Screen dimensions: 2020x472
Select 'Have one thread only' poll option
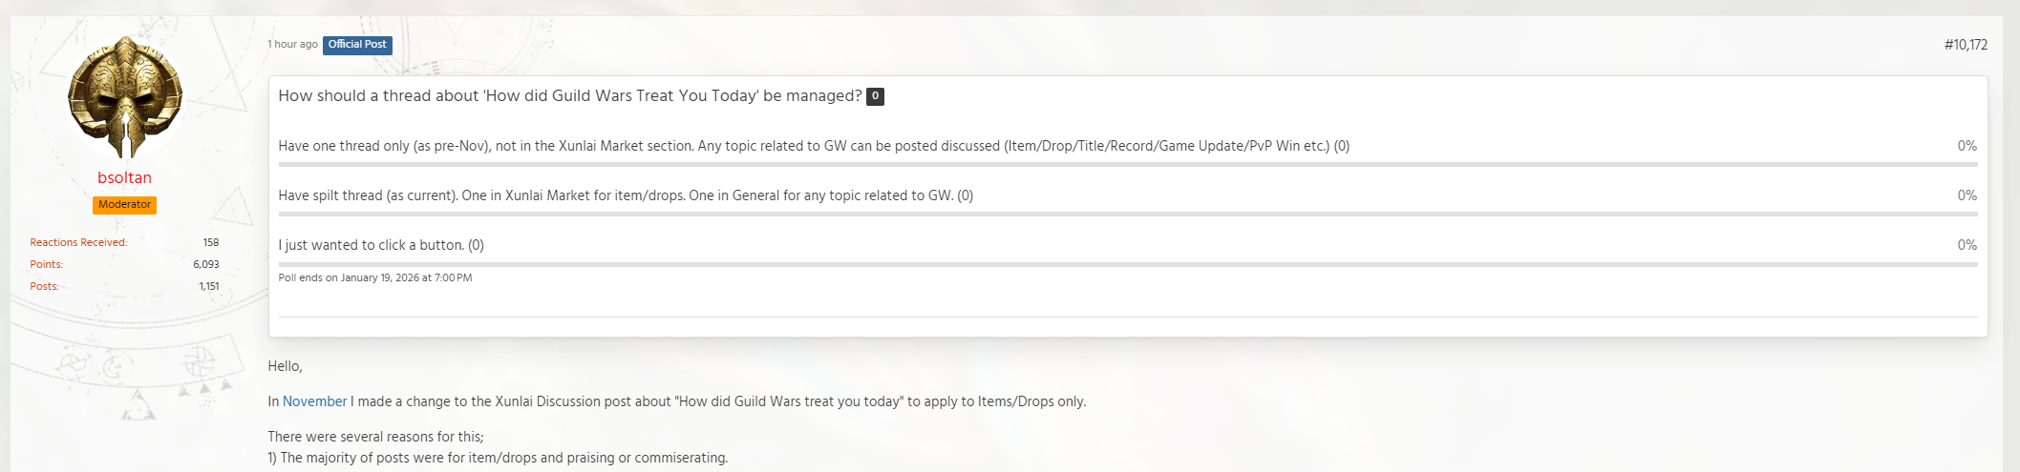pyautogui.click(x=813, y=146)
